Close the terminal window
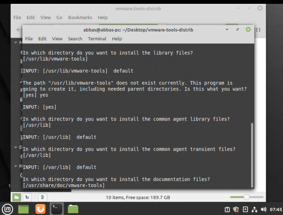Screen dimensions: 283x215 tap(248, 29)
